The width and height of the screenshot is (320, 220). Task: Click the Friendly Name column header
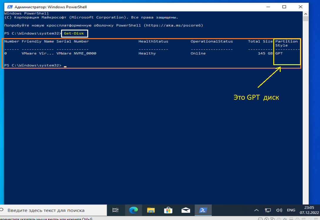tap(38, 41)
